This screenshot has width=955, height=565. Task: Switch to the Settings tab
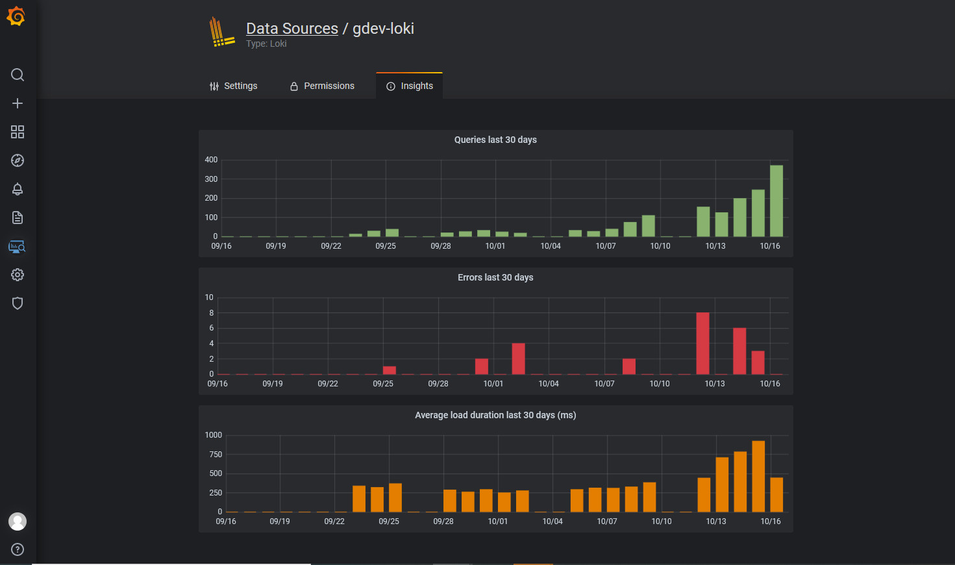click(x=233, y=86)
